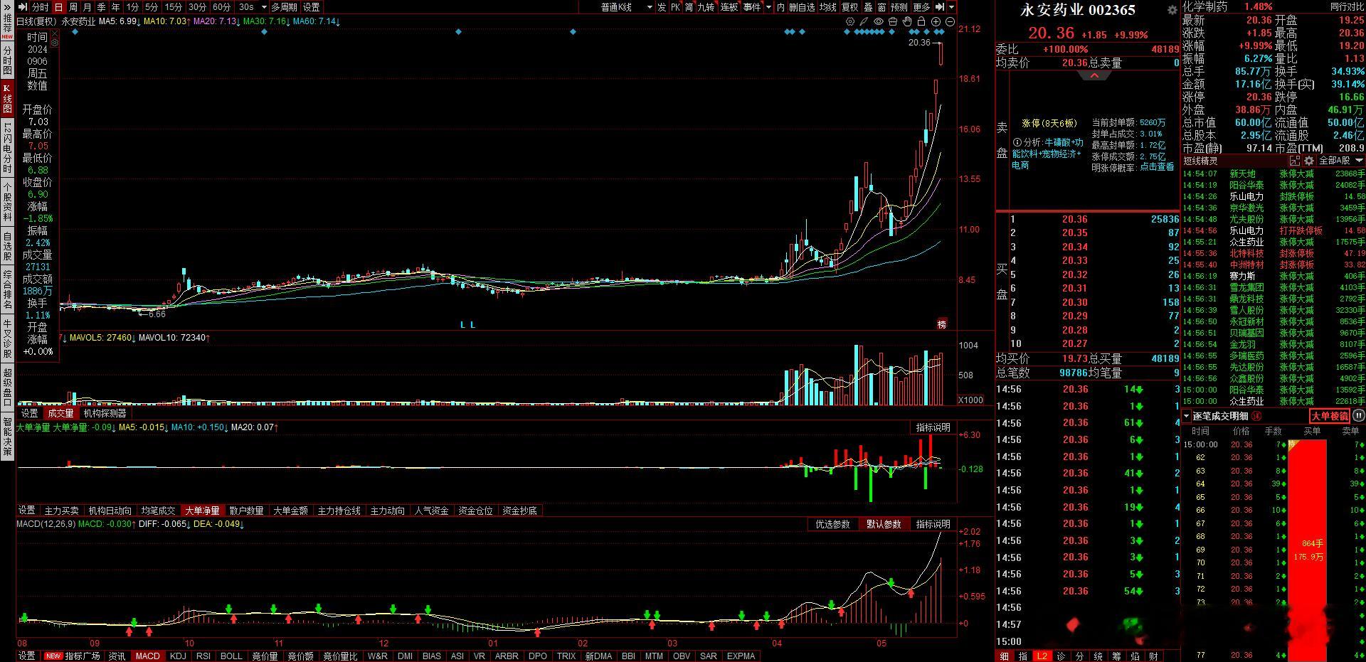
Task: Select the BOLL indicator tab
Action: pyautogui.click(x=231, y=656)
